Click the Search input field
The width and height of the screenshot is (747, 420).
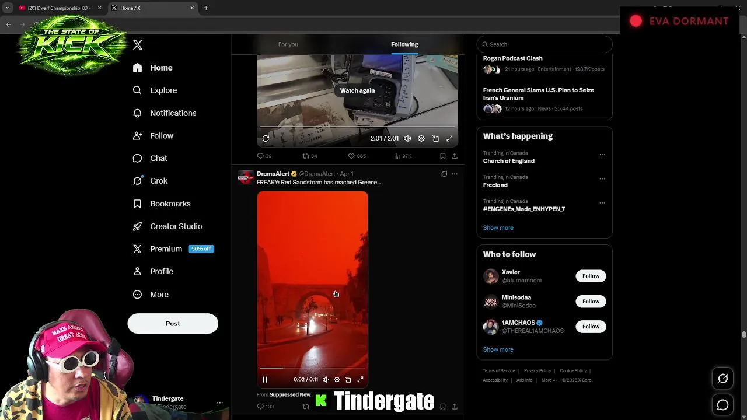[544, 44]
